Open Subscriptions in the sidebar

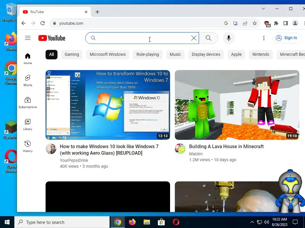pyautogui.click(x=28, y=102)
